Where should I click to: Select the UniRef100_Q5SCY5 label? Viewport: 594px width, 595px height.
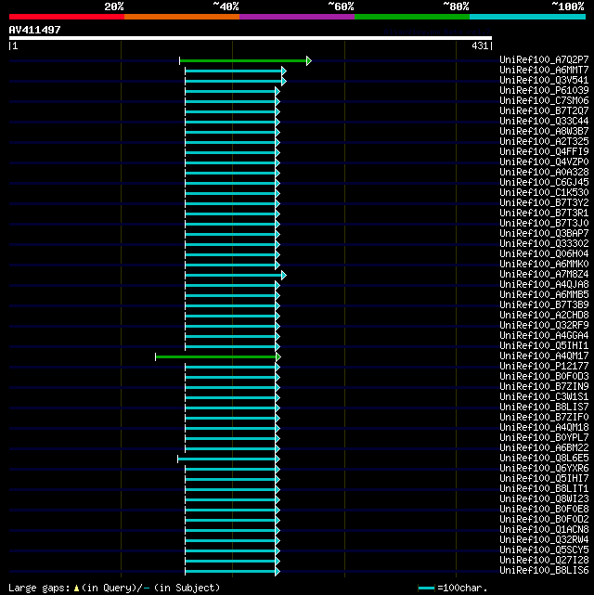tap(544, 550)
